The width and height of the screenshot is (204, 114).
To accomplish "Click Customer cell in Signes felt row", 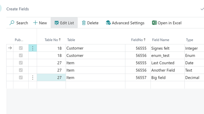I will (96, 48).
